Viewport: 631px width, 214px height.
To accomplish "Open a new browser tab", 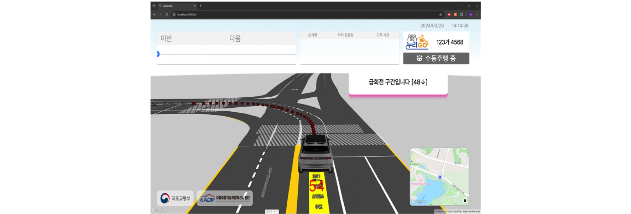I will [x=201, y=6].
